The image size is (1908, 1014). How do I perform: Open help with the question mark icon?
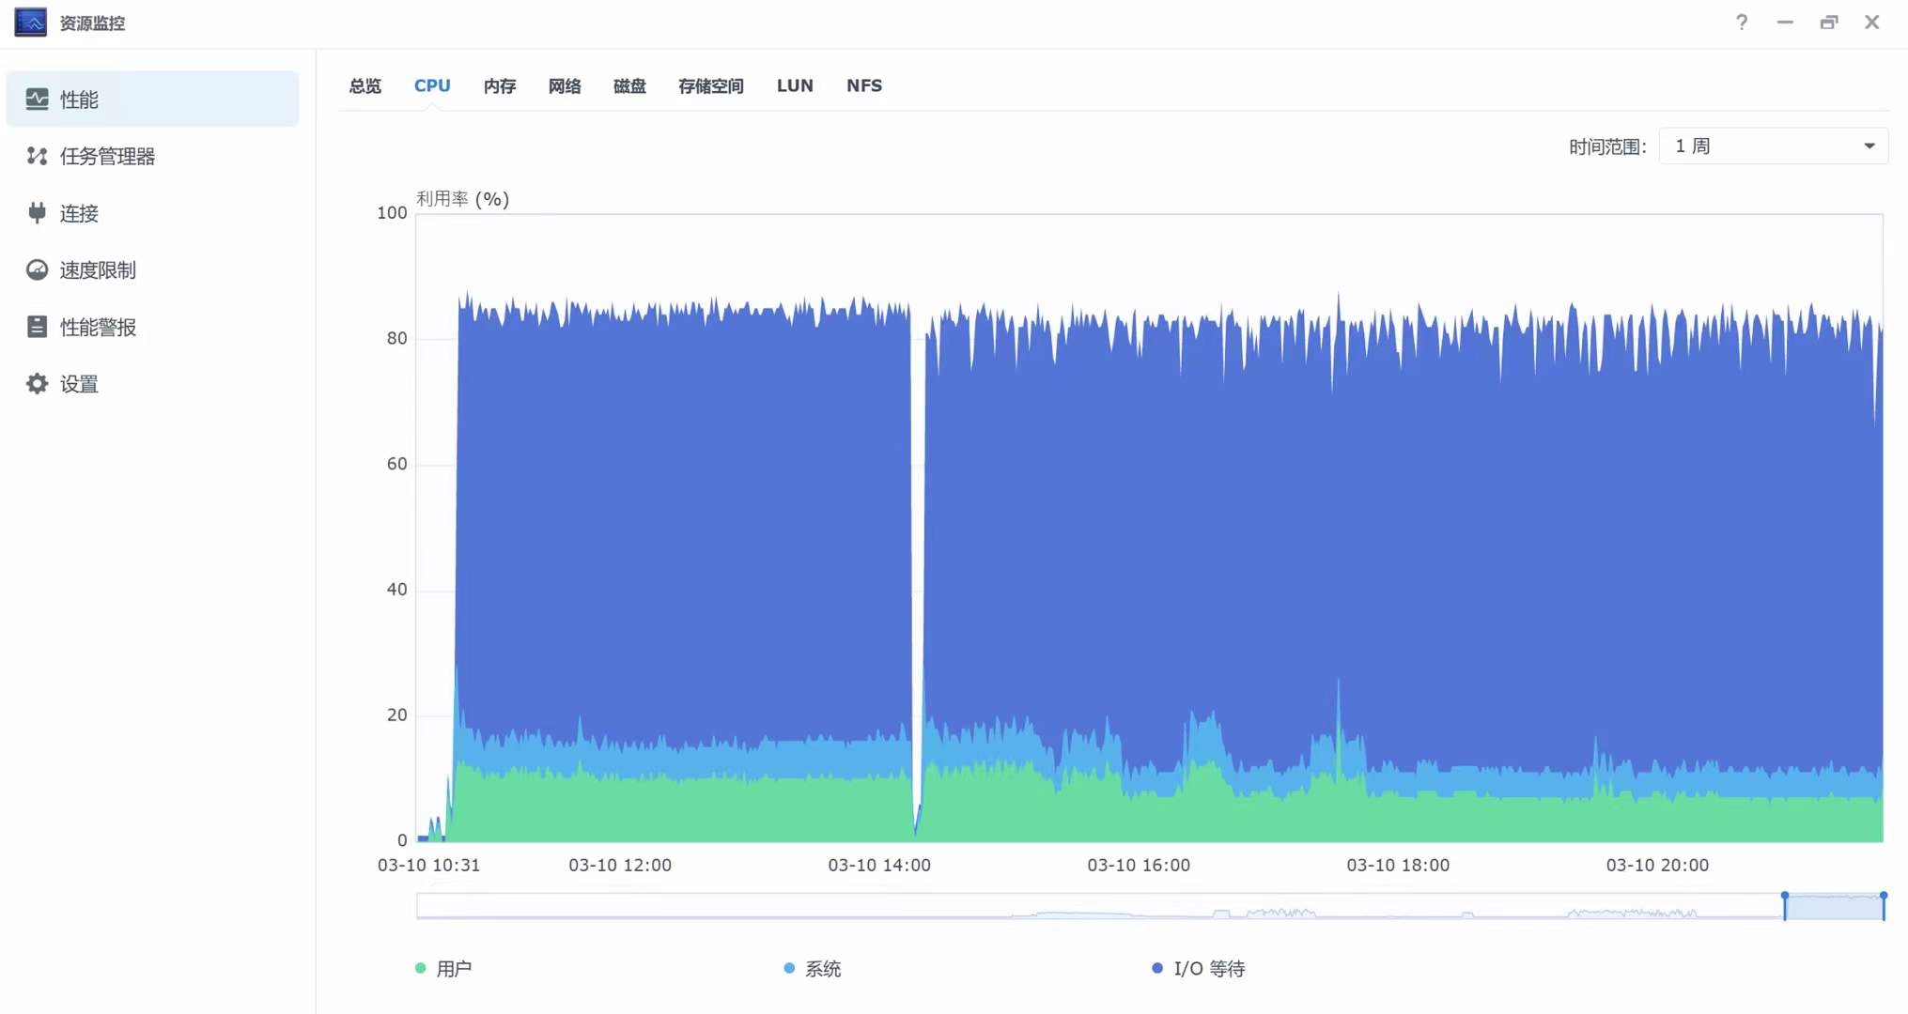pyautogui.click(x=1741, y=23)
